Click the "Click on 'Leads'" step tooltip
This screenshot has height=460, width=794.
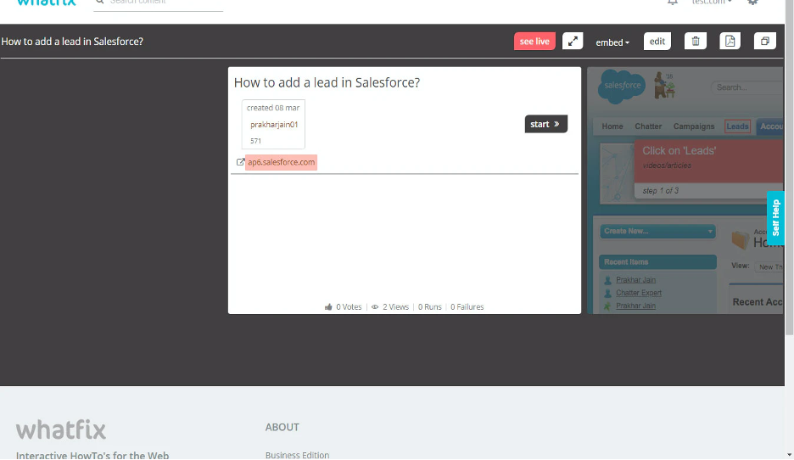click(708, 168)
